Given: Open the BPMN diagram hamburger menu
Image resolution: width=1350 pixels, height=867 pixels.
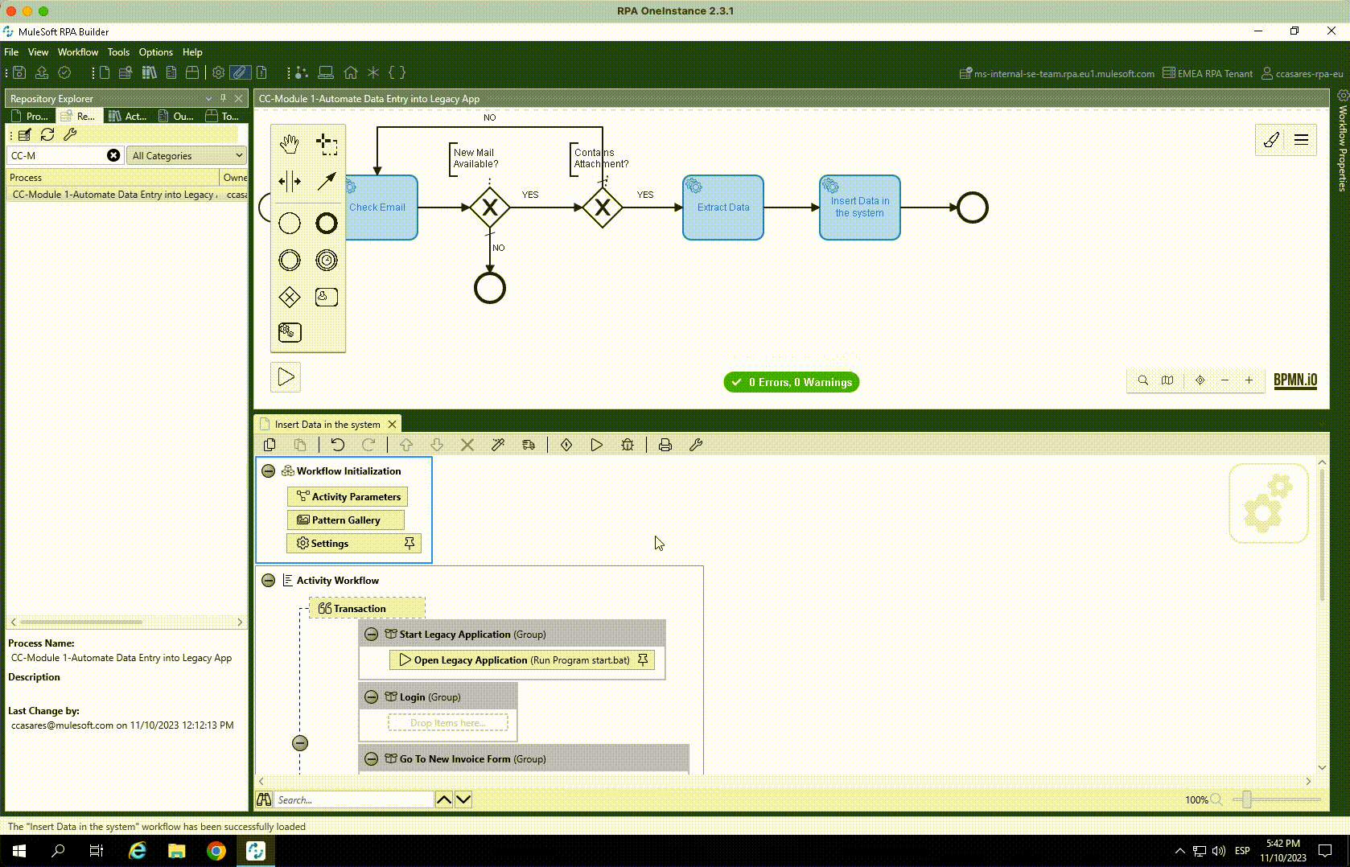Looking at the screenshot, I should pos(1301,140).
